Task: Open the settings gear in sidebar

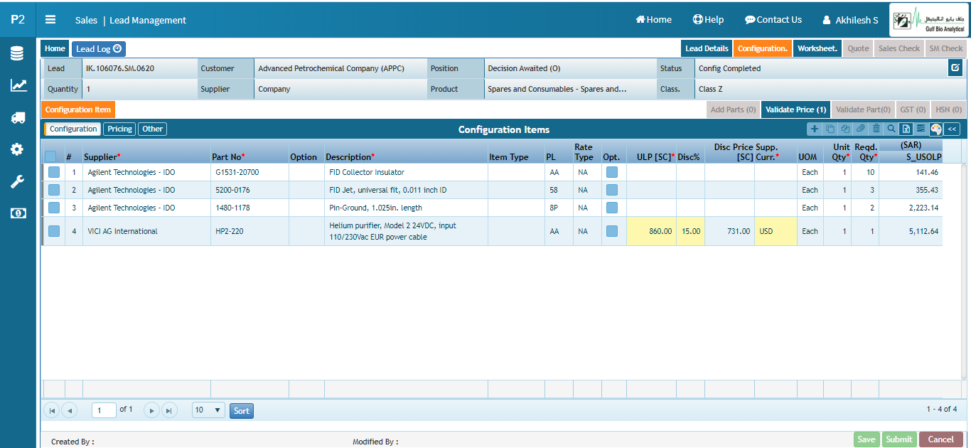Action: coord(18,149)
